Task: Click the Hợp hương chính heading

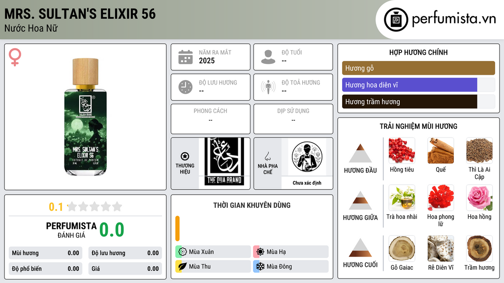Action: pos(418,52)
